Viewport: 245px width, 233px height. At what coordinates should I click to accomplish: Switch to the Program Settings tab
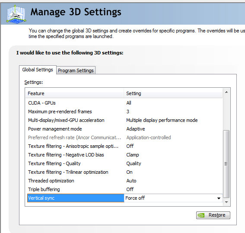[76, 70]
